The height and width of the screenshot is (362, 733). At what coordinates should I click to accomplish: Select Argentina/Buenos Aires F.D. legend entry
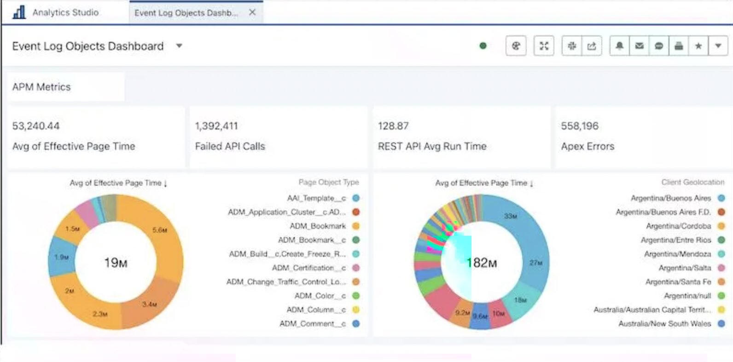coord(670,212)
